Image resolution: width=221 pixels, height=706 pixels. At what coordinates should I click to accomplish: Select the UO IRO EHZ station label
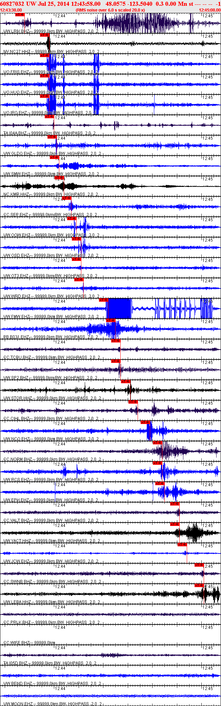coord(15,113)
